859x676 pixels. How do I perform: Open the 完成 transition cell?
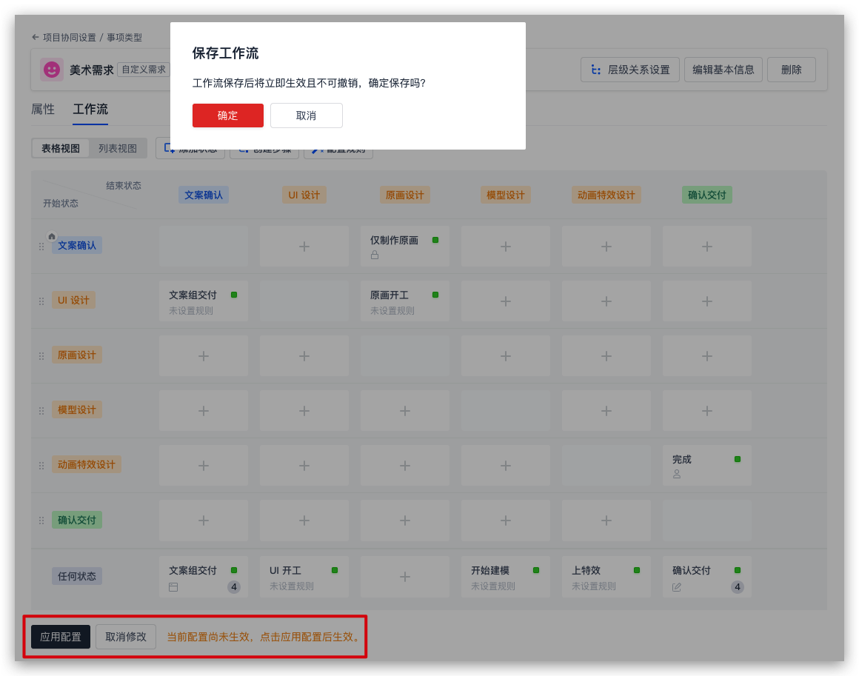tap(707, 466)
